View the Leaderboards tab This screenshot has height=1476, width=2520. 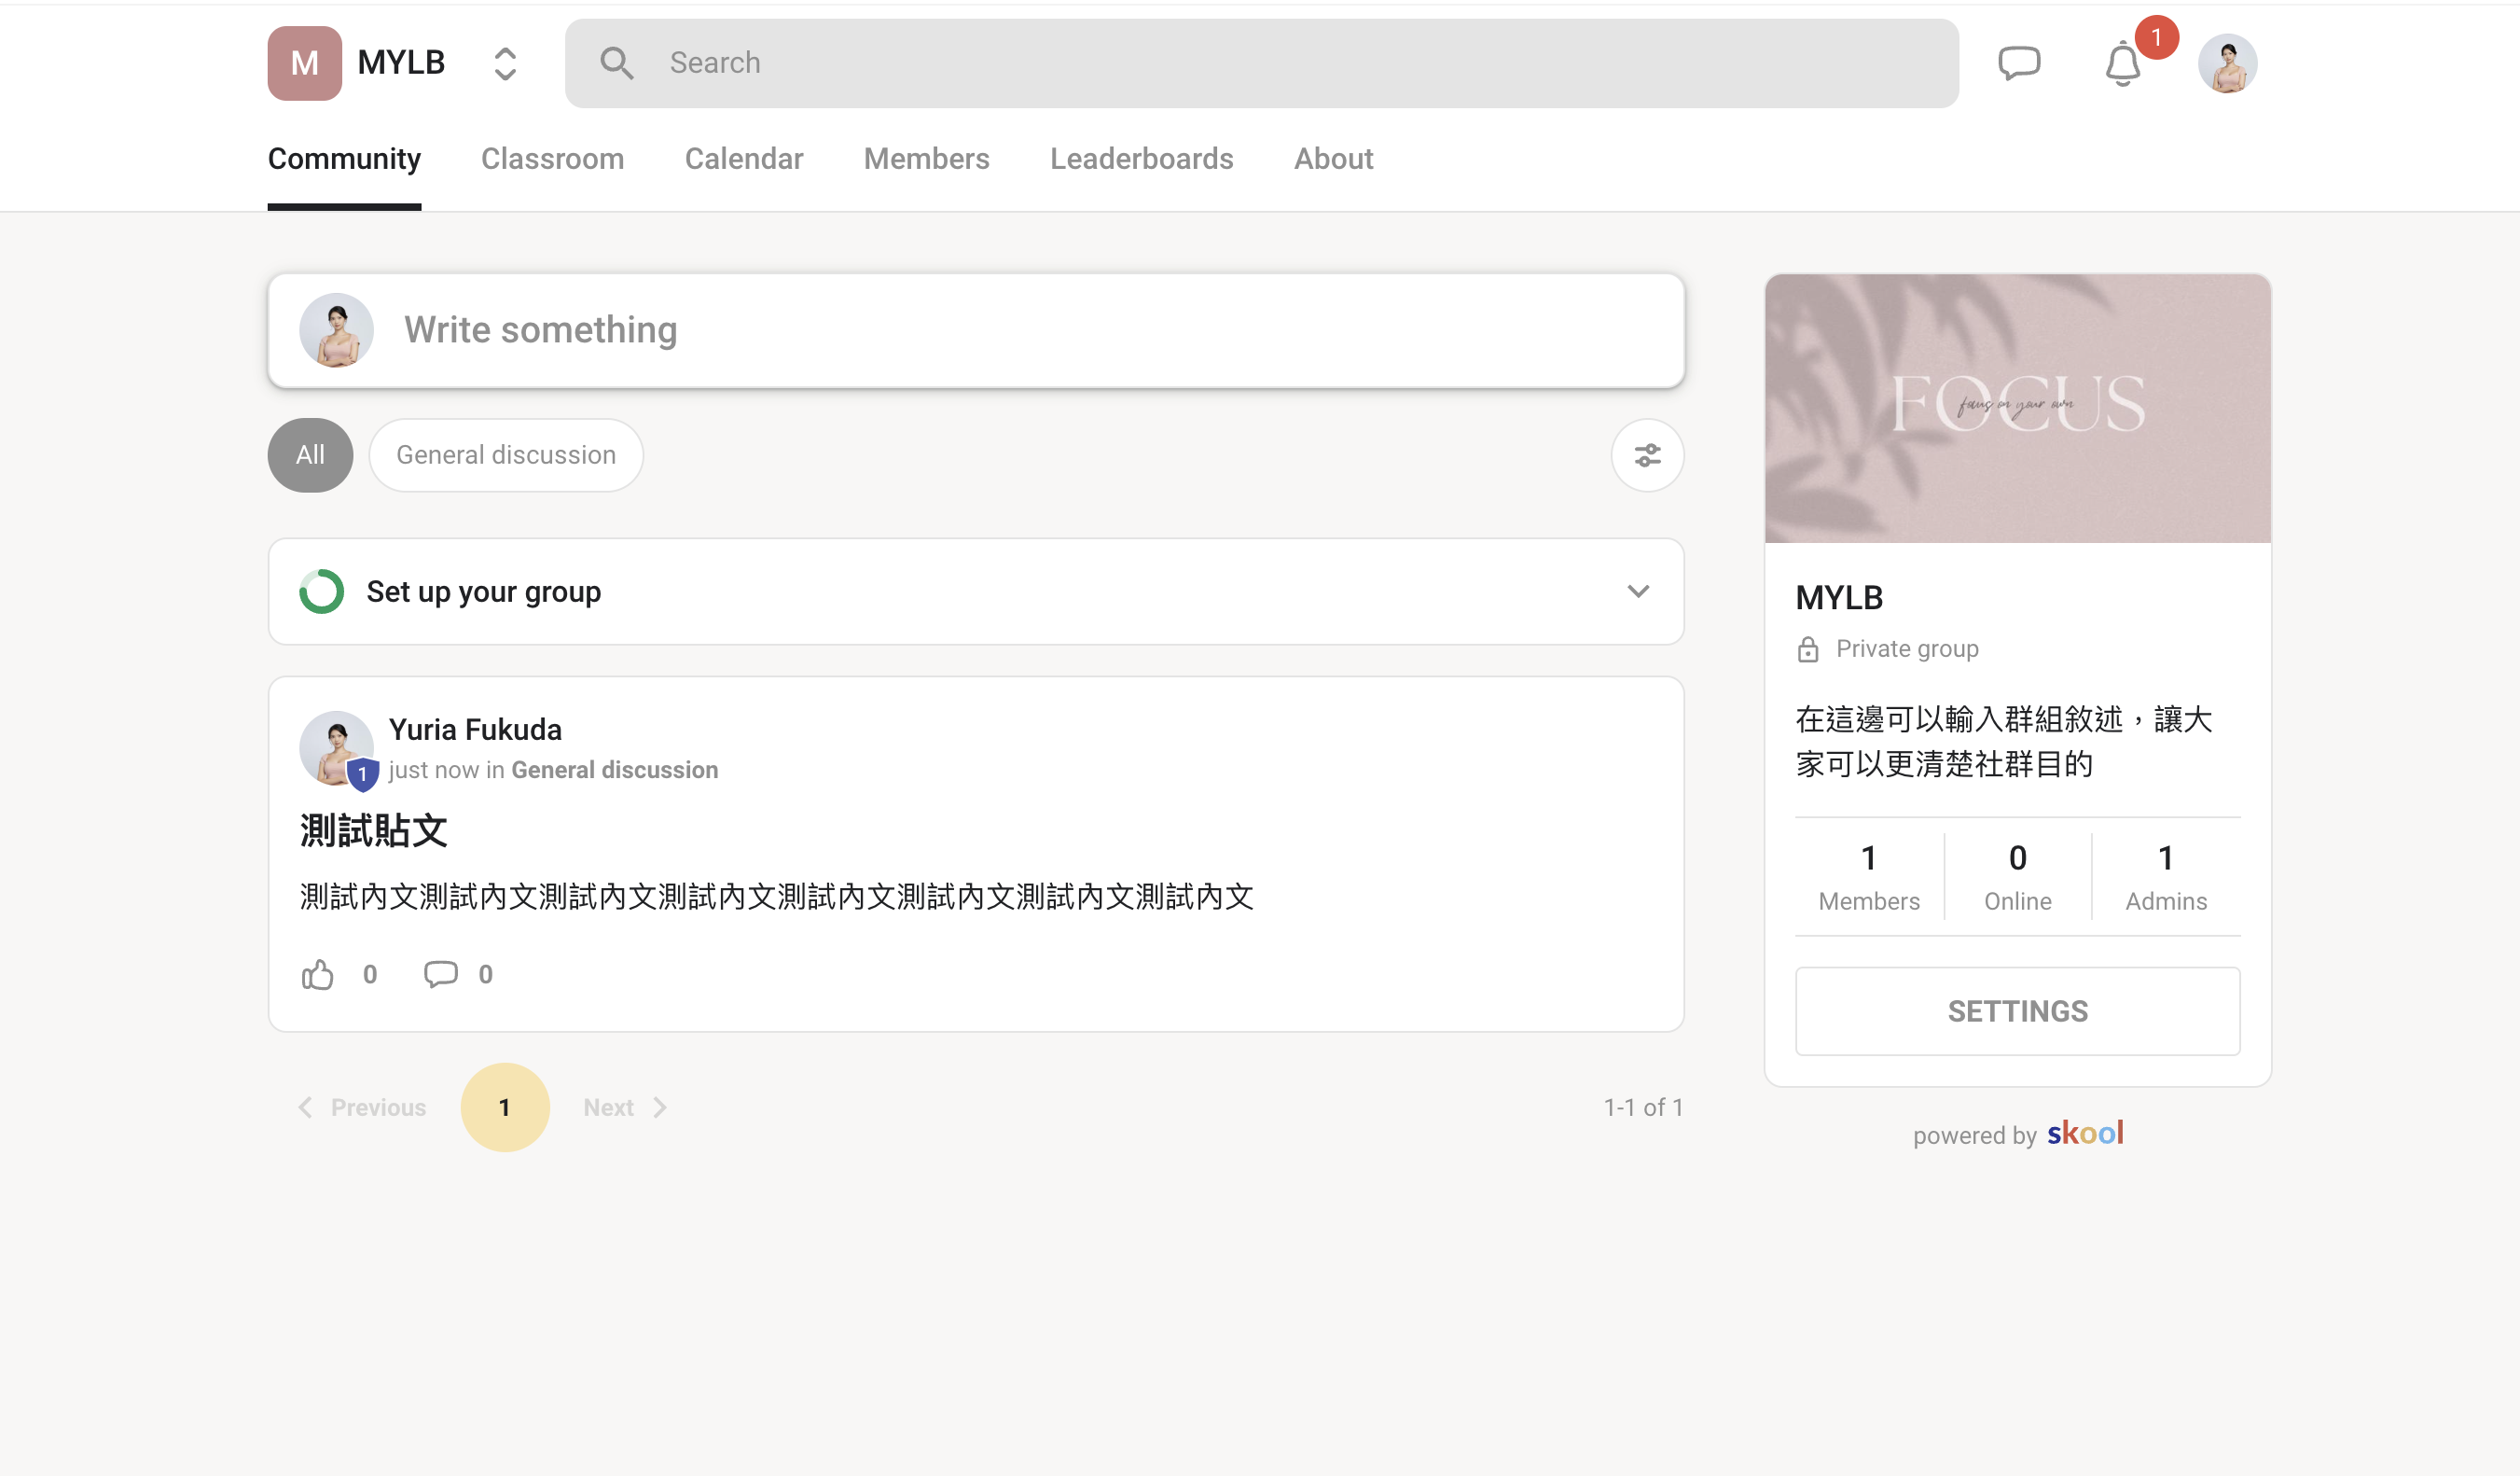[x=1141, y=160]
